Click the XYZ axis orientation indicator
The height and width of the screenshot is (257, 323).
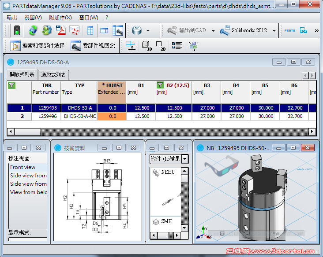204,232
